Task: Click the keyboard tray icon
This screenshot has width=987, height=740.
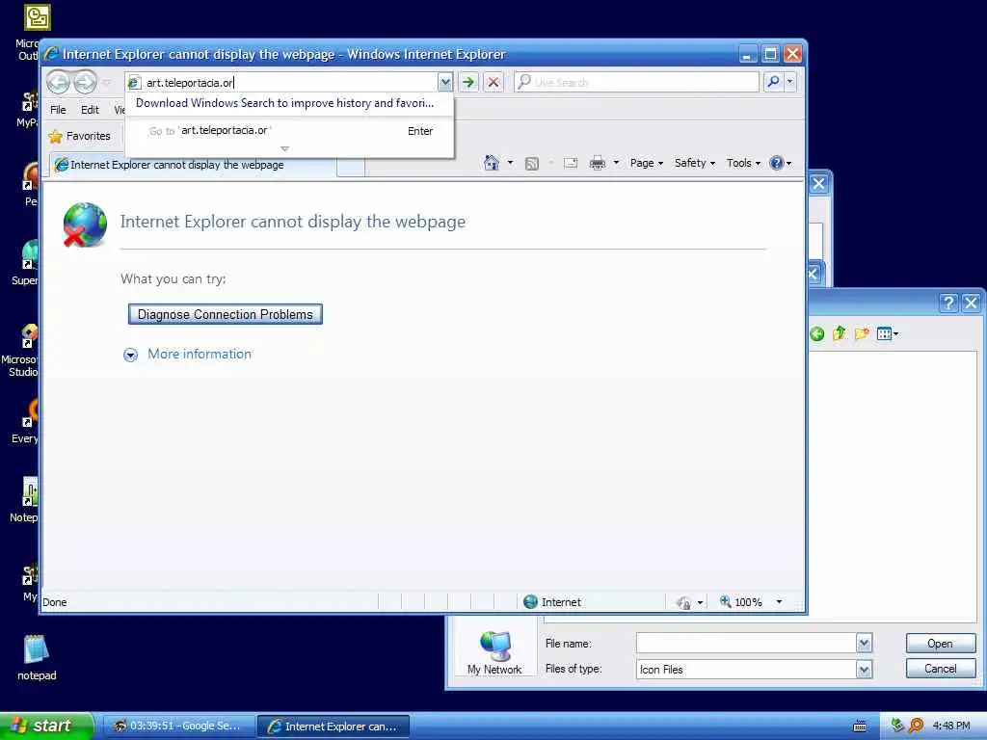Action: click(x=859, y=727)
